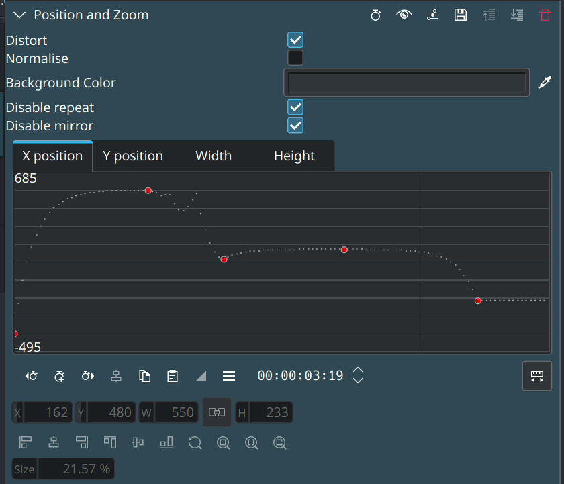Switch to the Height tab
The image size is (564, 484).
[294, 156]
